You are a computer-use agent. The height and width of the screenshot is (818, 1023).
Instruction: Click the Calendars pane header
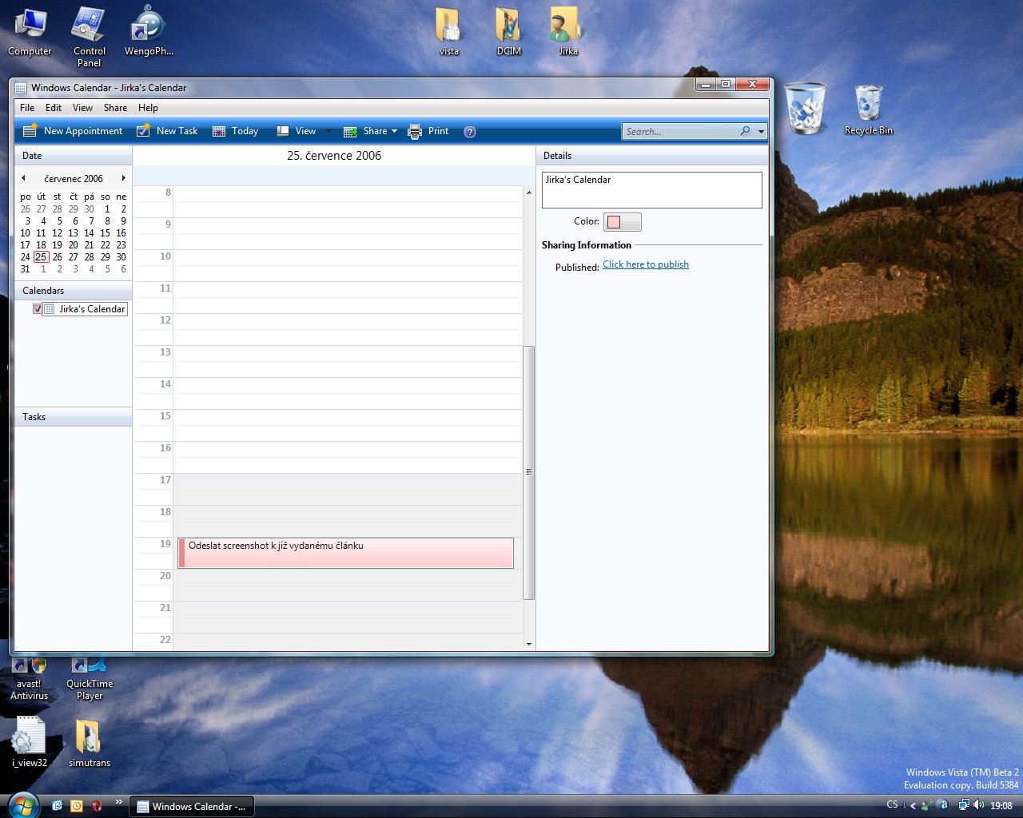(73, 291)
